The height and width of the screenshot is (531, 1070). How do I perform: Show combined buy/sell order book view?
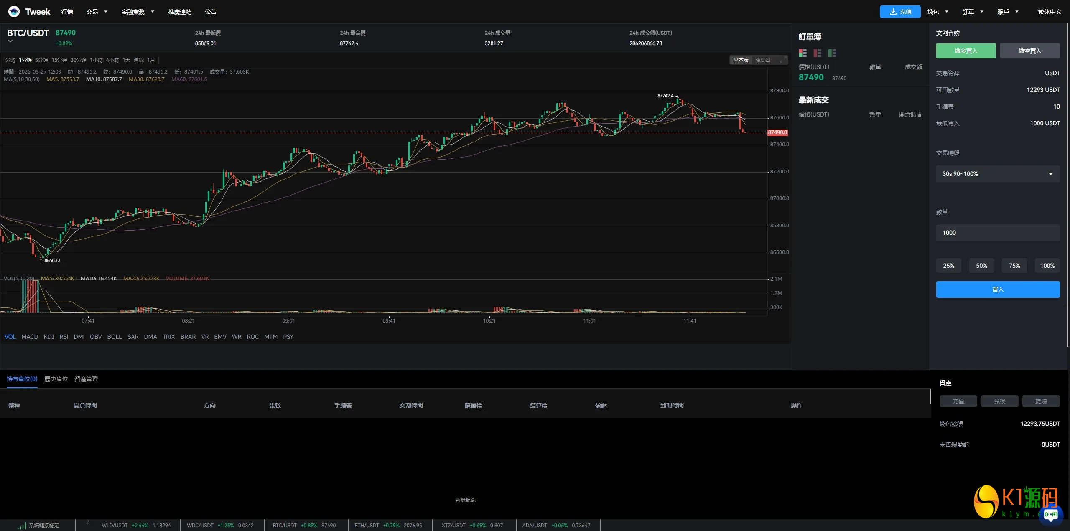pos(802,53)
